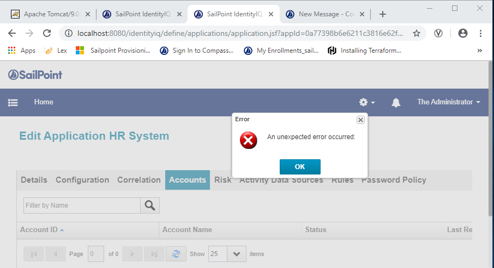Bookmark this page using the star icon
Image resolution: width=494 pixels, height=268 pixels.
tap(417, 33)
